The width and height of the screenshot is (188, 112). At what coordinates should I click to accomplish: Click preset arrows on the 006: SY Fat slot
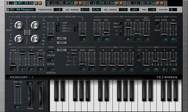coord(56,3)
